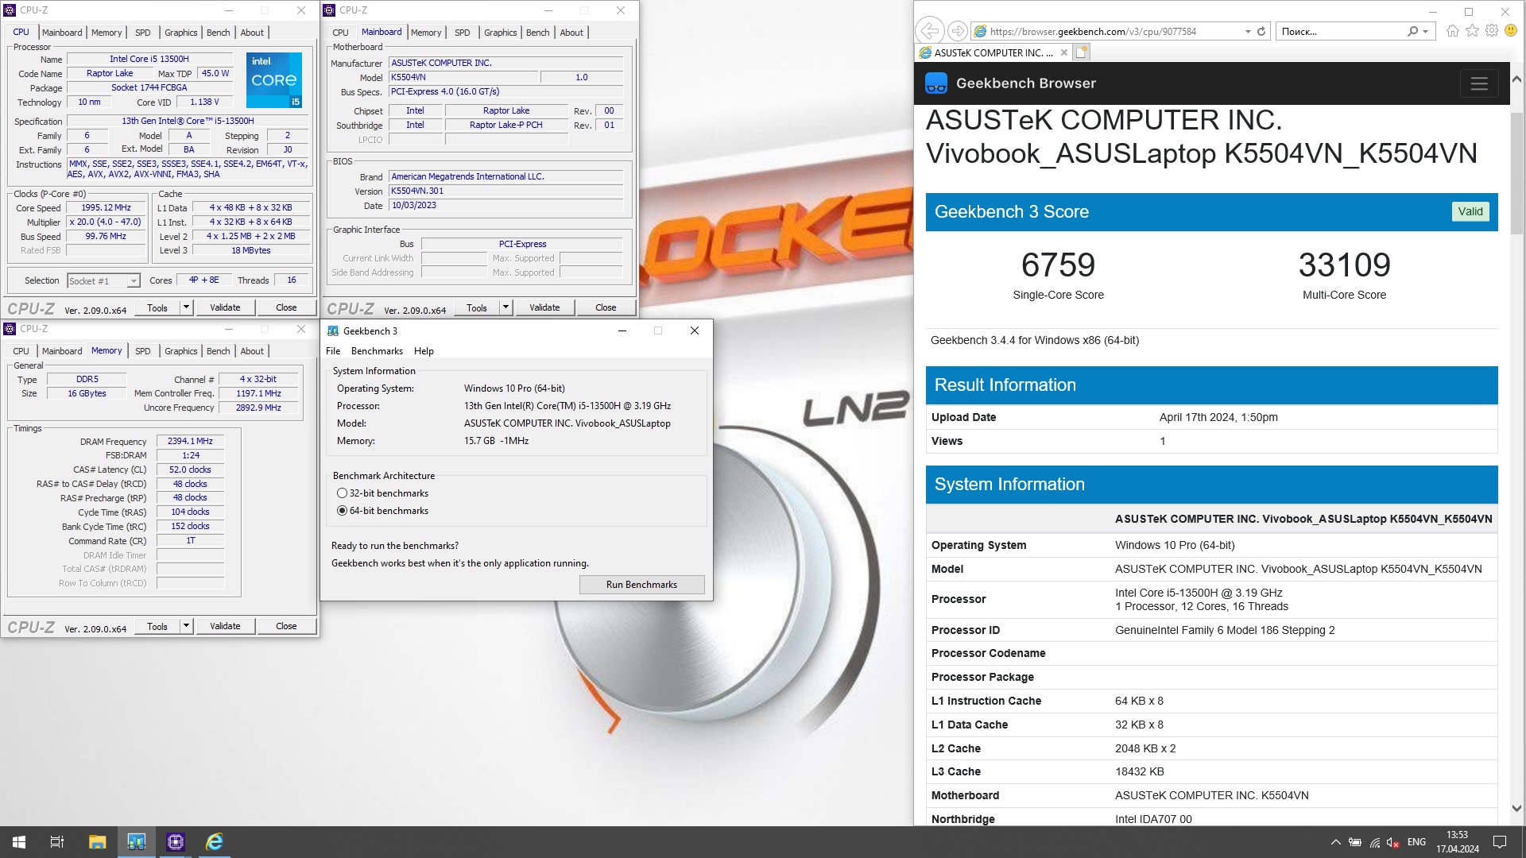Screen dimensions: 1526x858
Task: Open the Geekbench 3 File menu
Action: (x=333, y=351)
